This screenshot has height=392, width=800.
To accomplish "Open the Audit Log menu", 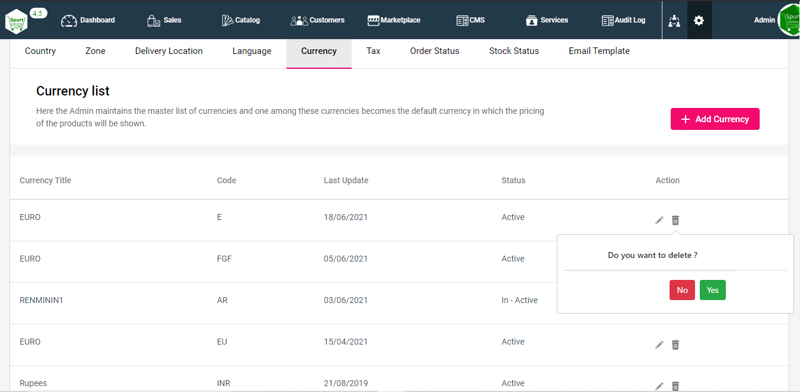I will 623,20.
